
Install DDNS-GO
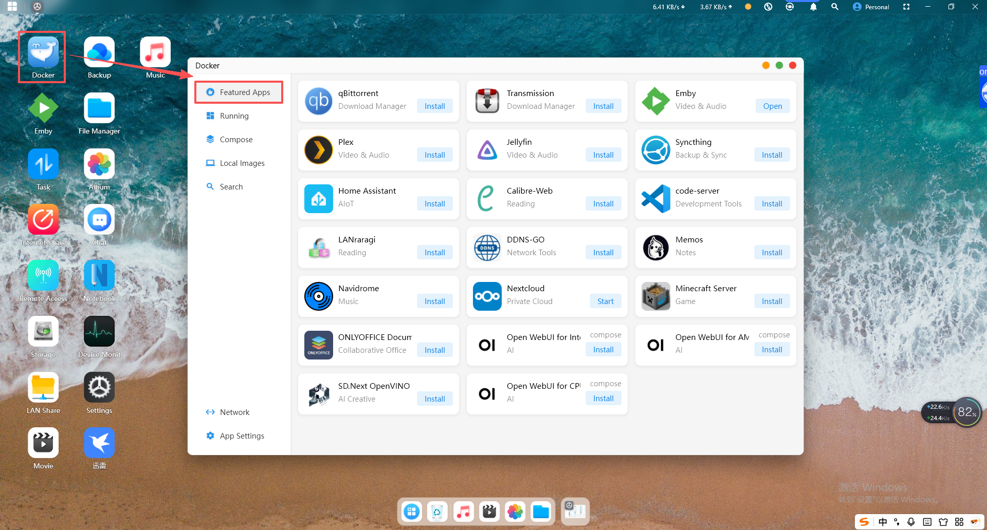pyautogui.click(x=604, y=253)
